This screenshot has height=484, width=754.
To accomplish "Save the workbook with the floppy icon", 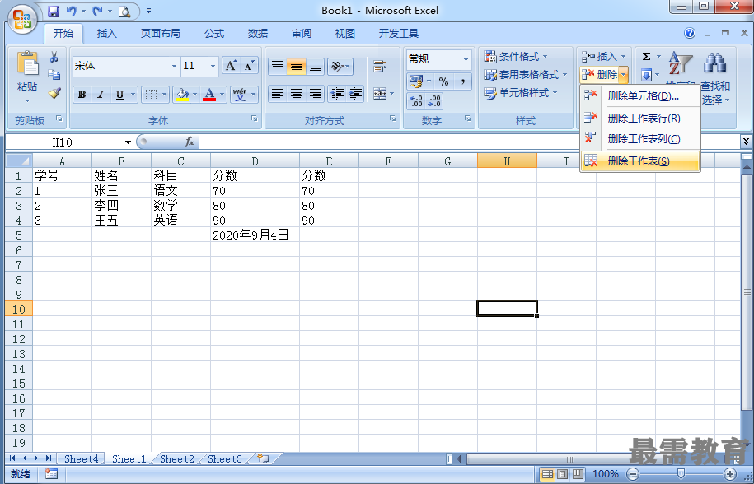I will click(x=54, y=11).
